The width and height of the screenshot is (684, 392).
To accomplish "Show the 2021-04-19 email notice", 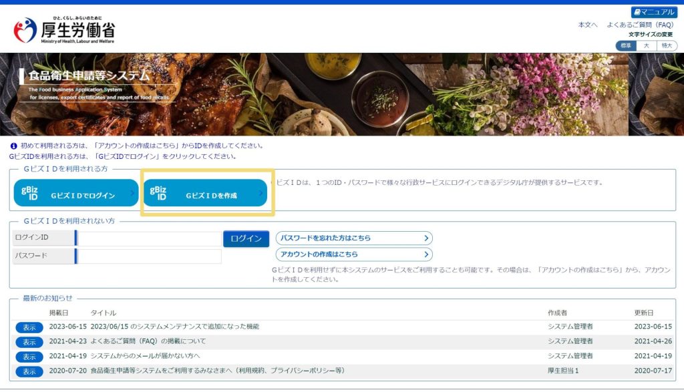I will click(x=29, y=357).
